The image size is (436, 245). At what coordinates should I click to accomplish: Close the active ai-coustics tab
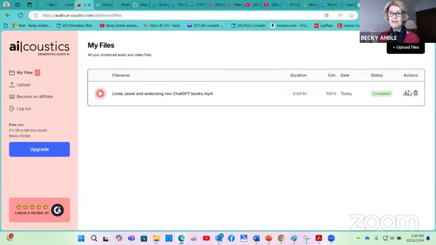(x=89, y=5)
